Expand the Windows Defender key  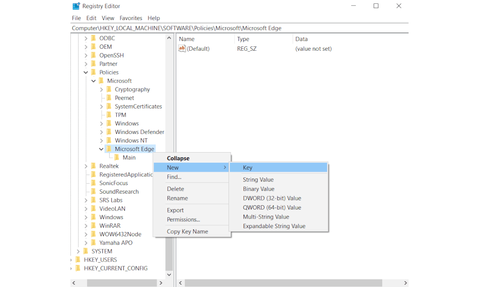pos(102,132)
